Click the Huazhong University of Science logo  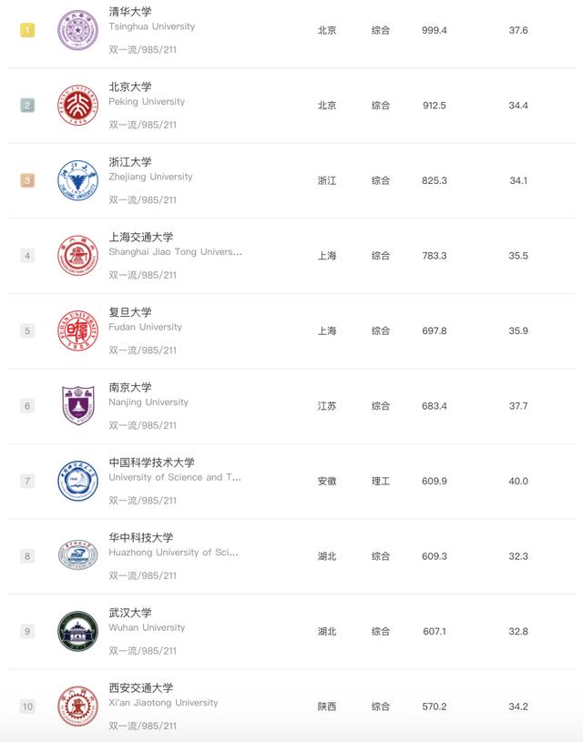click(77, 556)
